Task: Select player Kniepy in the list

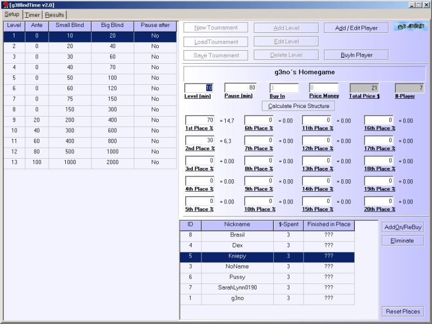Action: [x=267, y=257]
